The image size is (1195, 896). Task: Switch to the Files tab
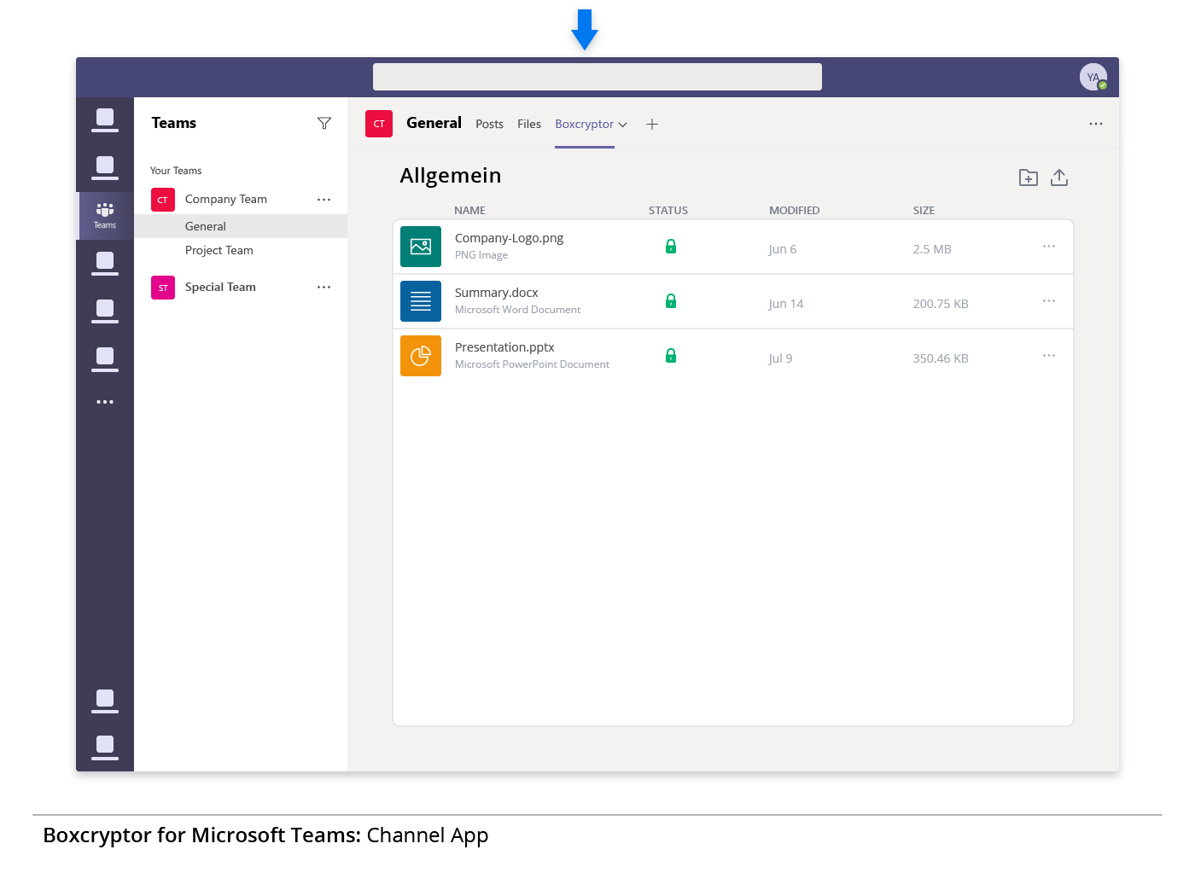tap(529, 125)
